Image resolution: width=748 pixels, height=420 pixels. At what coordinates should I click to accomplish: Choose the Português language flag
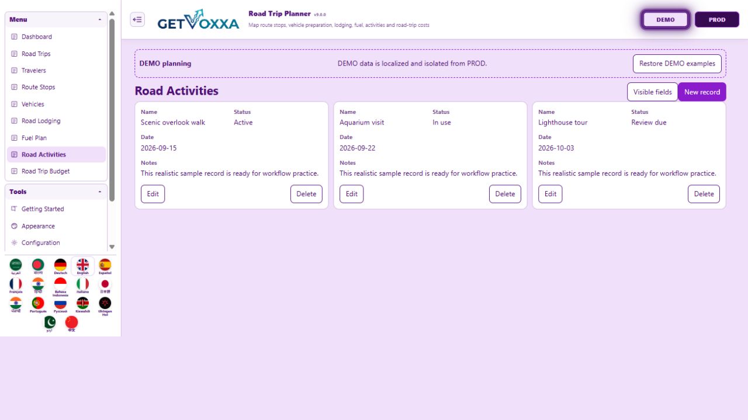coord(38,305)
